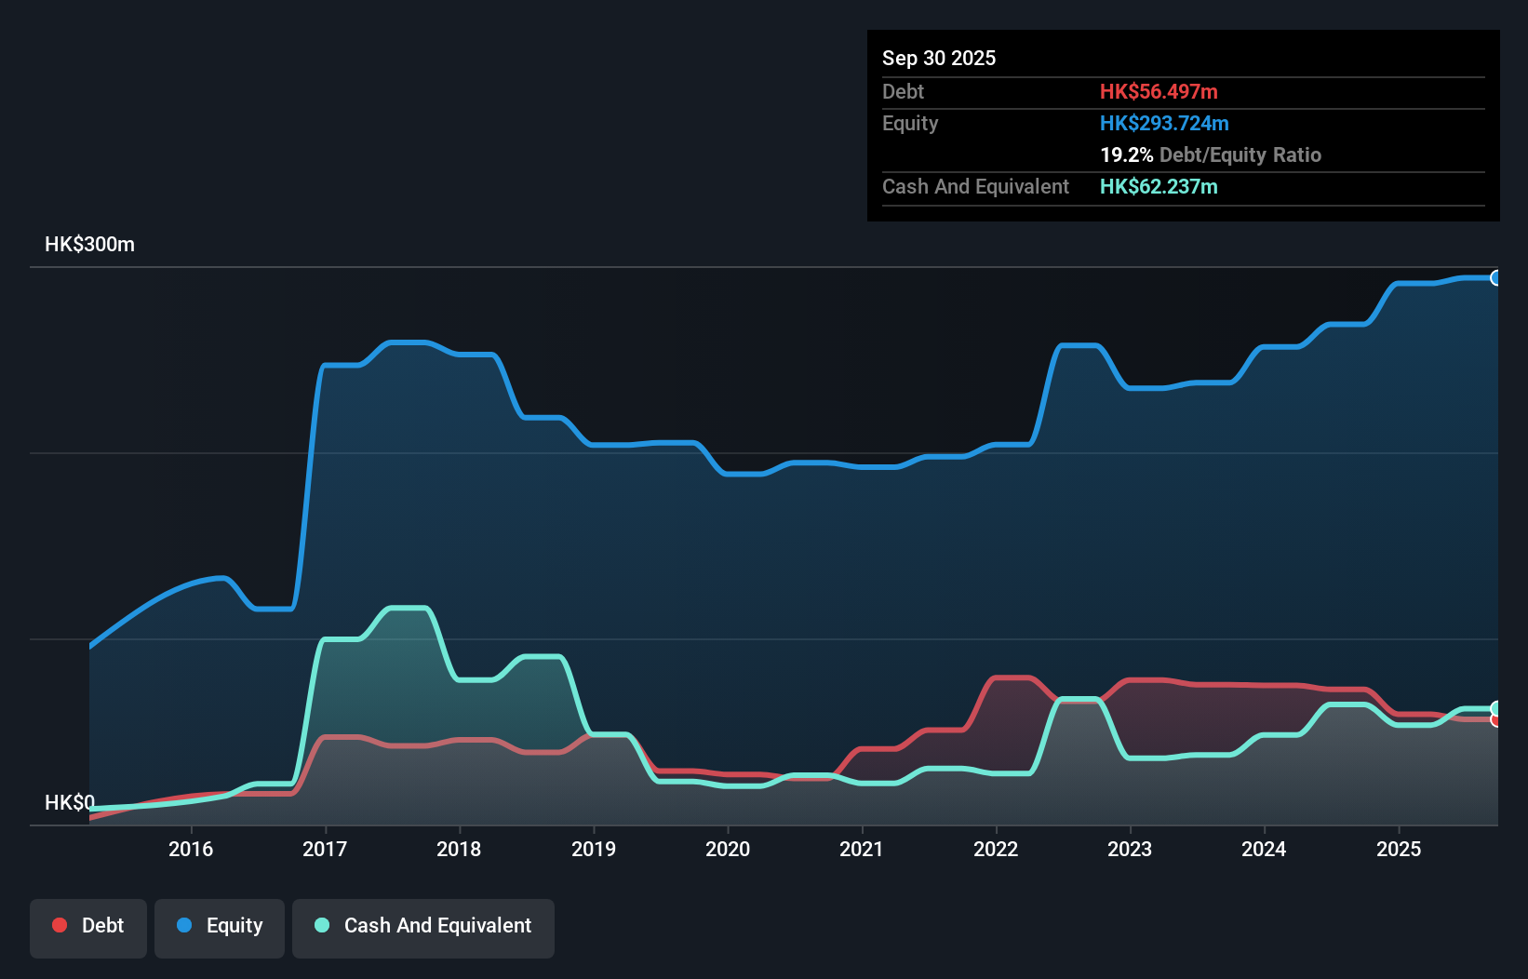Screen dimensions: 1528x979
Task: Click the Debt row label in tooltip
Action: pos(903,91)
